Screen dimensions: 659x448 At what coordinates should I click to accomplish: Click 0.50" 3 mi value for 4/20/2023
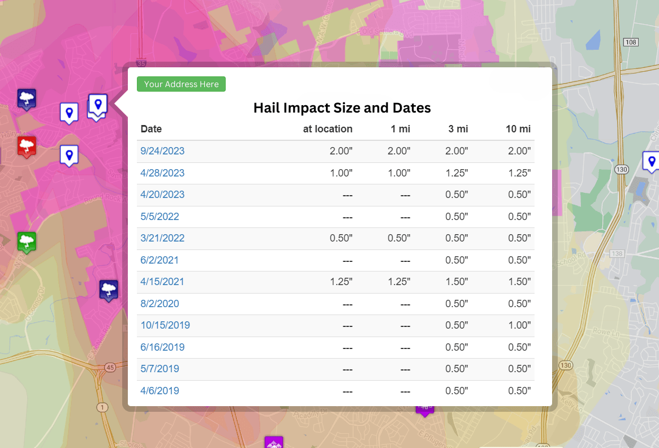coord(457,195)
